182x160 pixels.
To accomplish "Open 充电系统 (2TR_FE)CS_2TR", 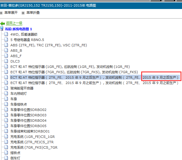I will click(32, 142).
